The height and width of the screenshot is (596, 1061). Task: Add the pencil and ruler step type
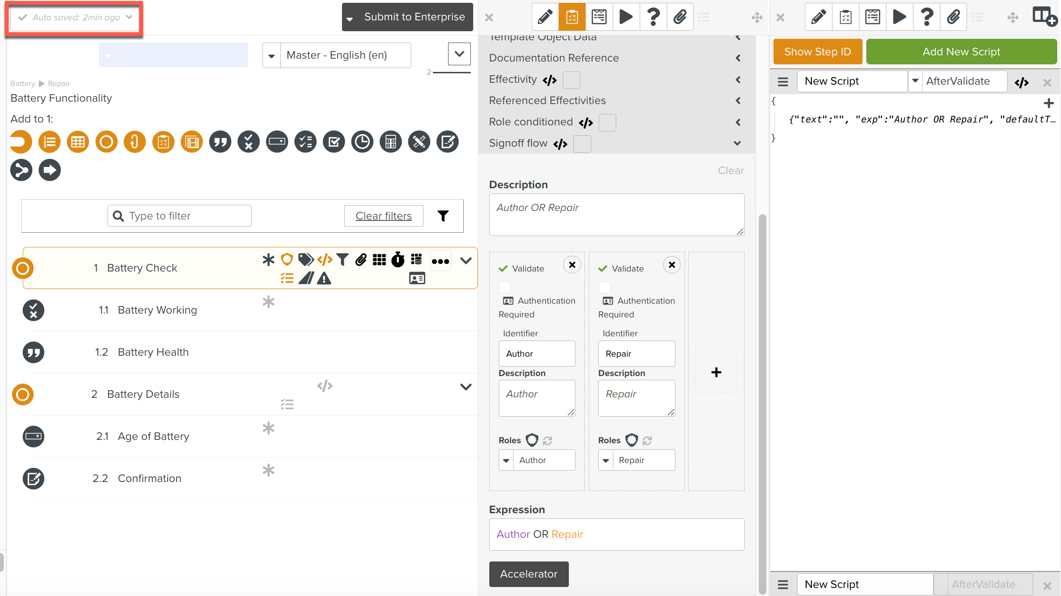[x=419, y=142]
